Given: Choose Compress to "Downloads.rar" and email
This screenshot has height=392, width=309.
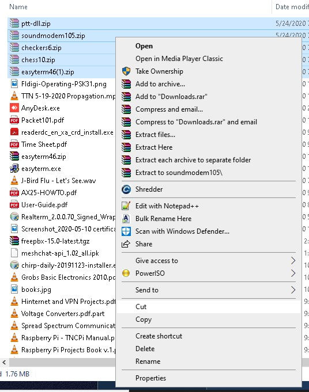Looking at the screenshot, I should 209,122.
